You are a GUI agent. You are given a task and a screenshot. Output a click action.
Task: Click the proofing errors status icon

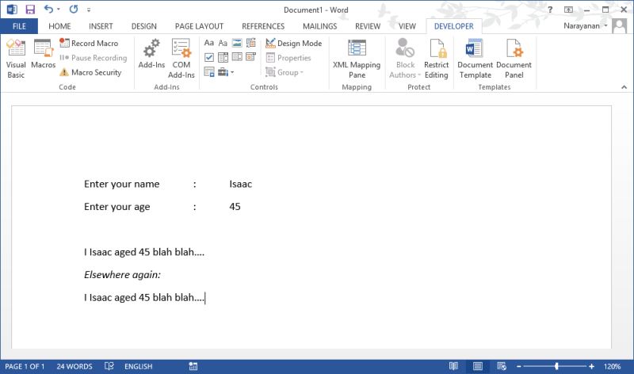(109, 366)
